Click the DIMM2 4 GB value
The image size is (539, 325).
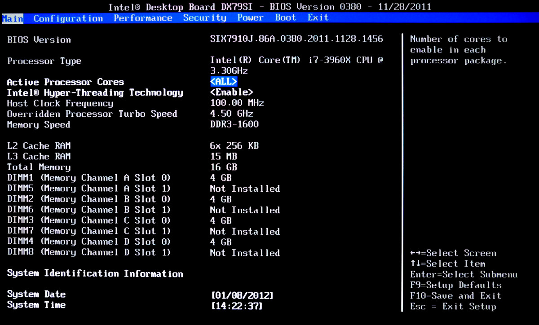click(x=221, y=199)
